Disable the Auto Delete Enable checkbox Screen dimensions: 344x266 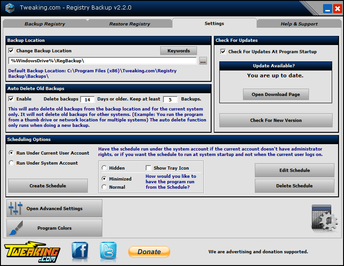coord(11,99)
